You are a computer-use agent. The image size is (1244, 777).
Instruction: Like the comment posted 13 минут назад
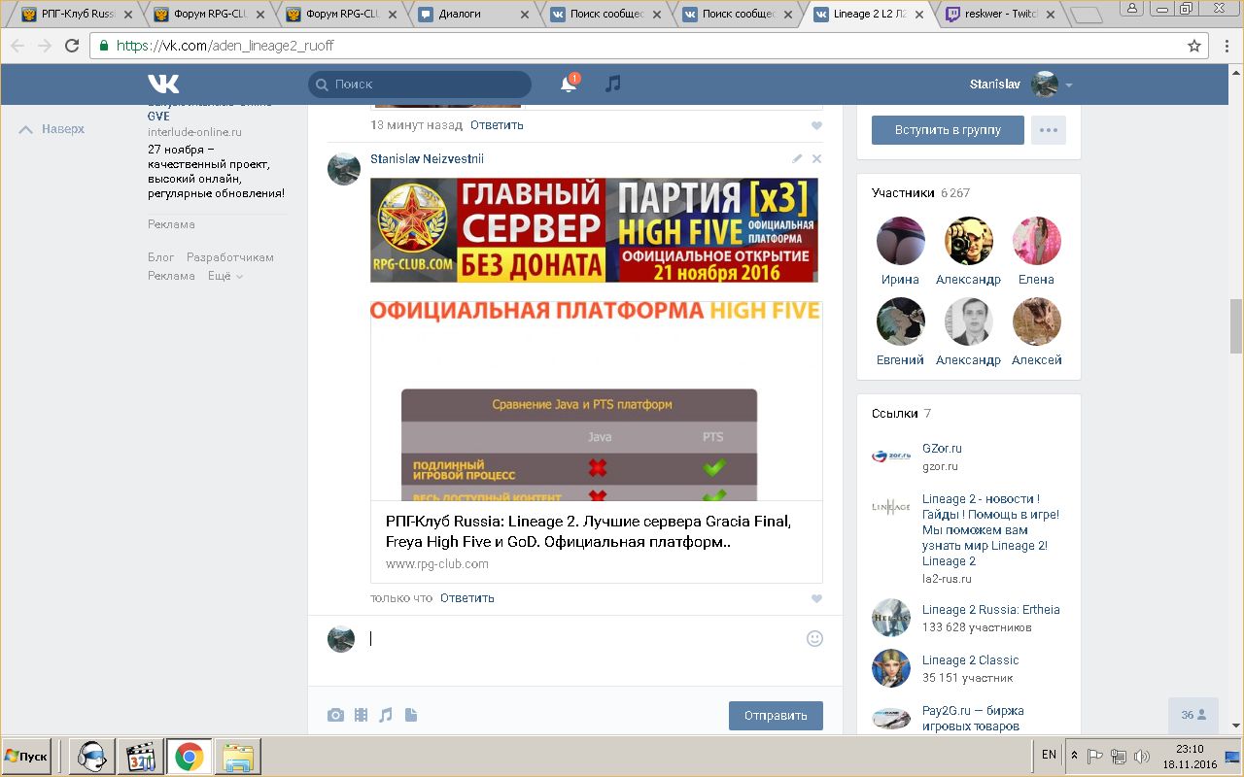pyautogui.click(x=816, y=125)
